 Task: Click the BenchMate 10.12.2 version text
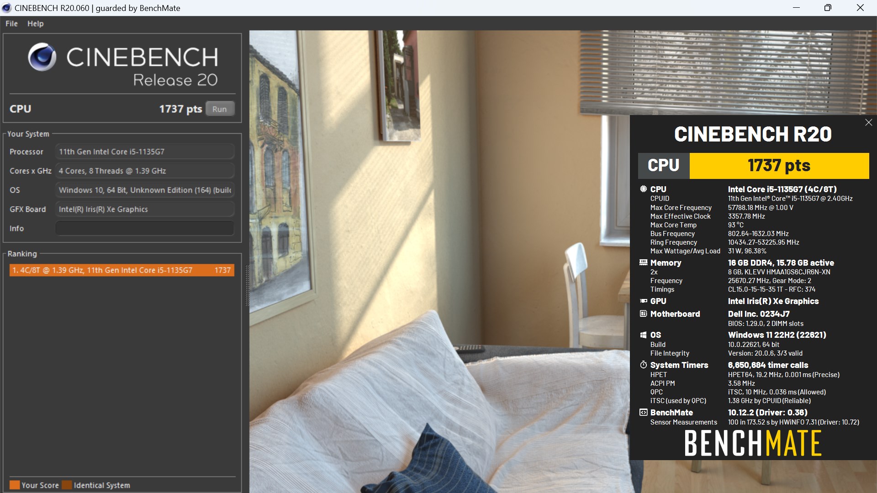coord(767,413)
